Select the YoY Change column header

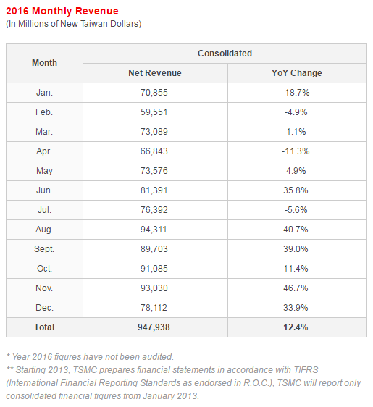297,73
